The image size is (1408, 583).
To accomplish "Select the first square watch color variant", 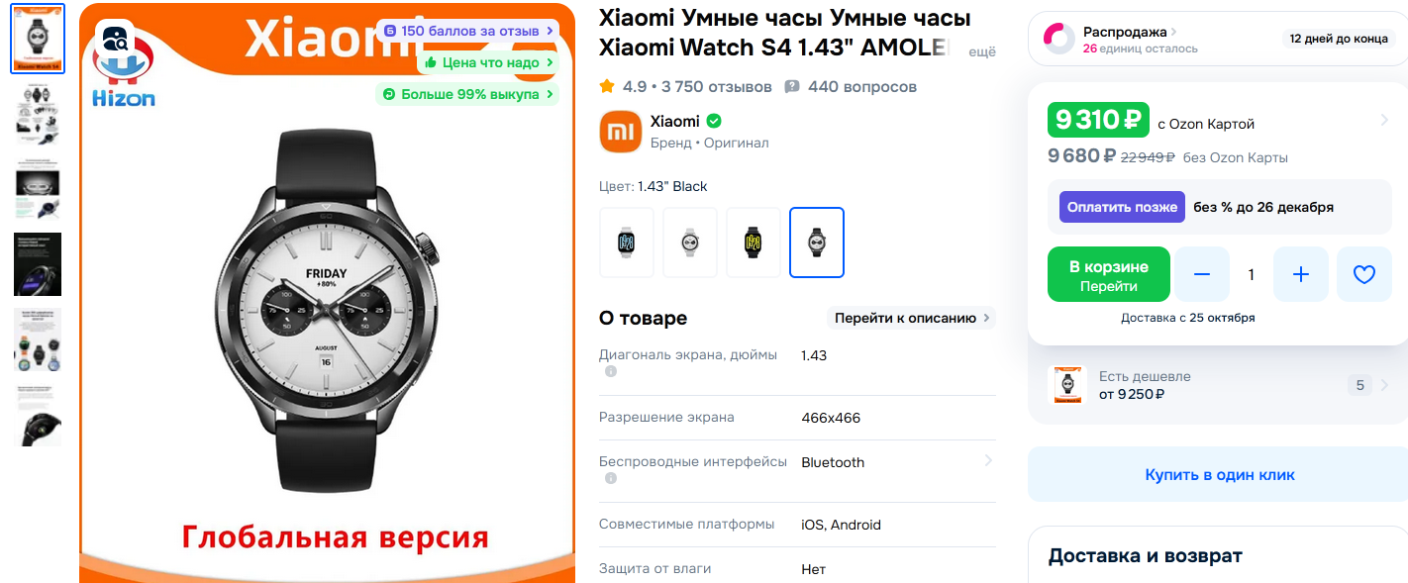I will click(x=627, y=243).
